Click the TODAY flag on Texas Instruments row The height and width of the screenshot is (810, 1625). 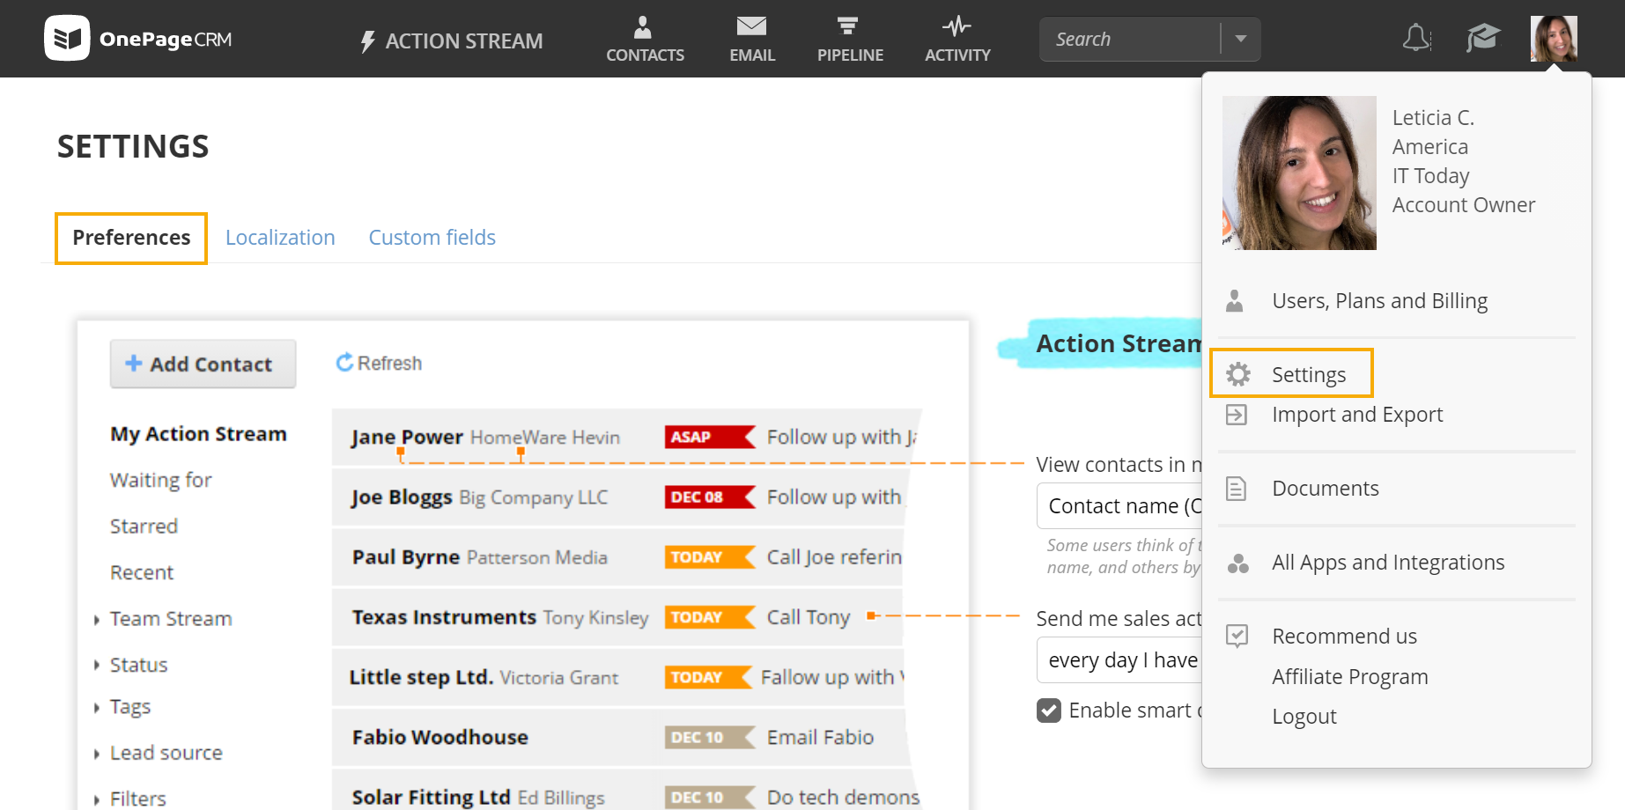tap(710, 617)
